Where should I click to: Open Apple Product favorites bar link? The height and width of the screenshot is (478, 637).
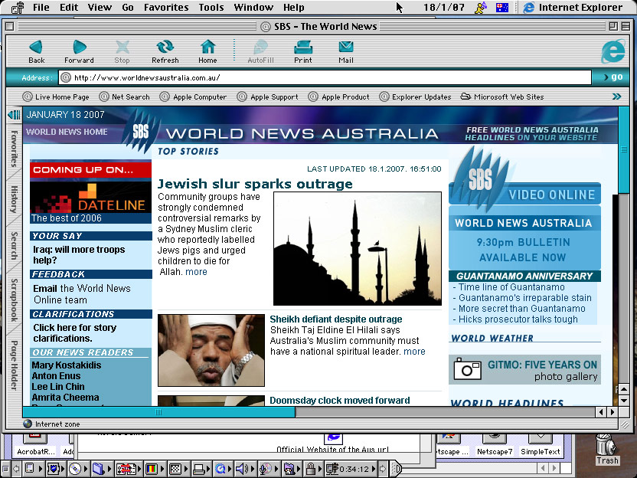pos(339,97)
